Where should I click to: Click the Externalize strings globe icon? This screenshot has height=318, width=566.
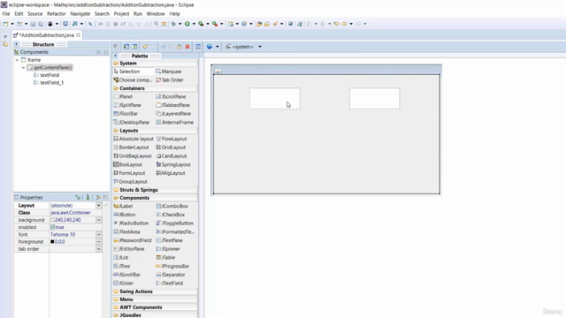210,47
